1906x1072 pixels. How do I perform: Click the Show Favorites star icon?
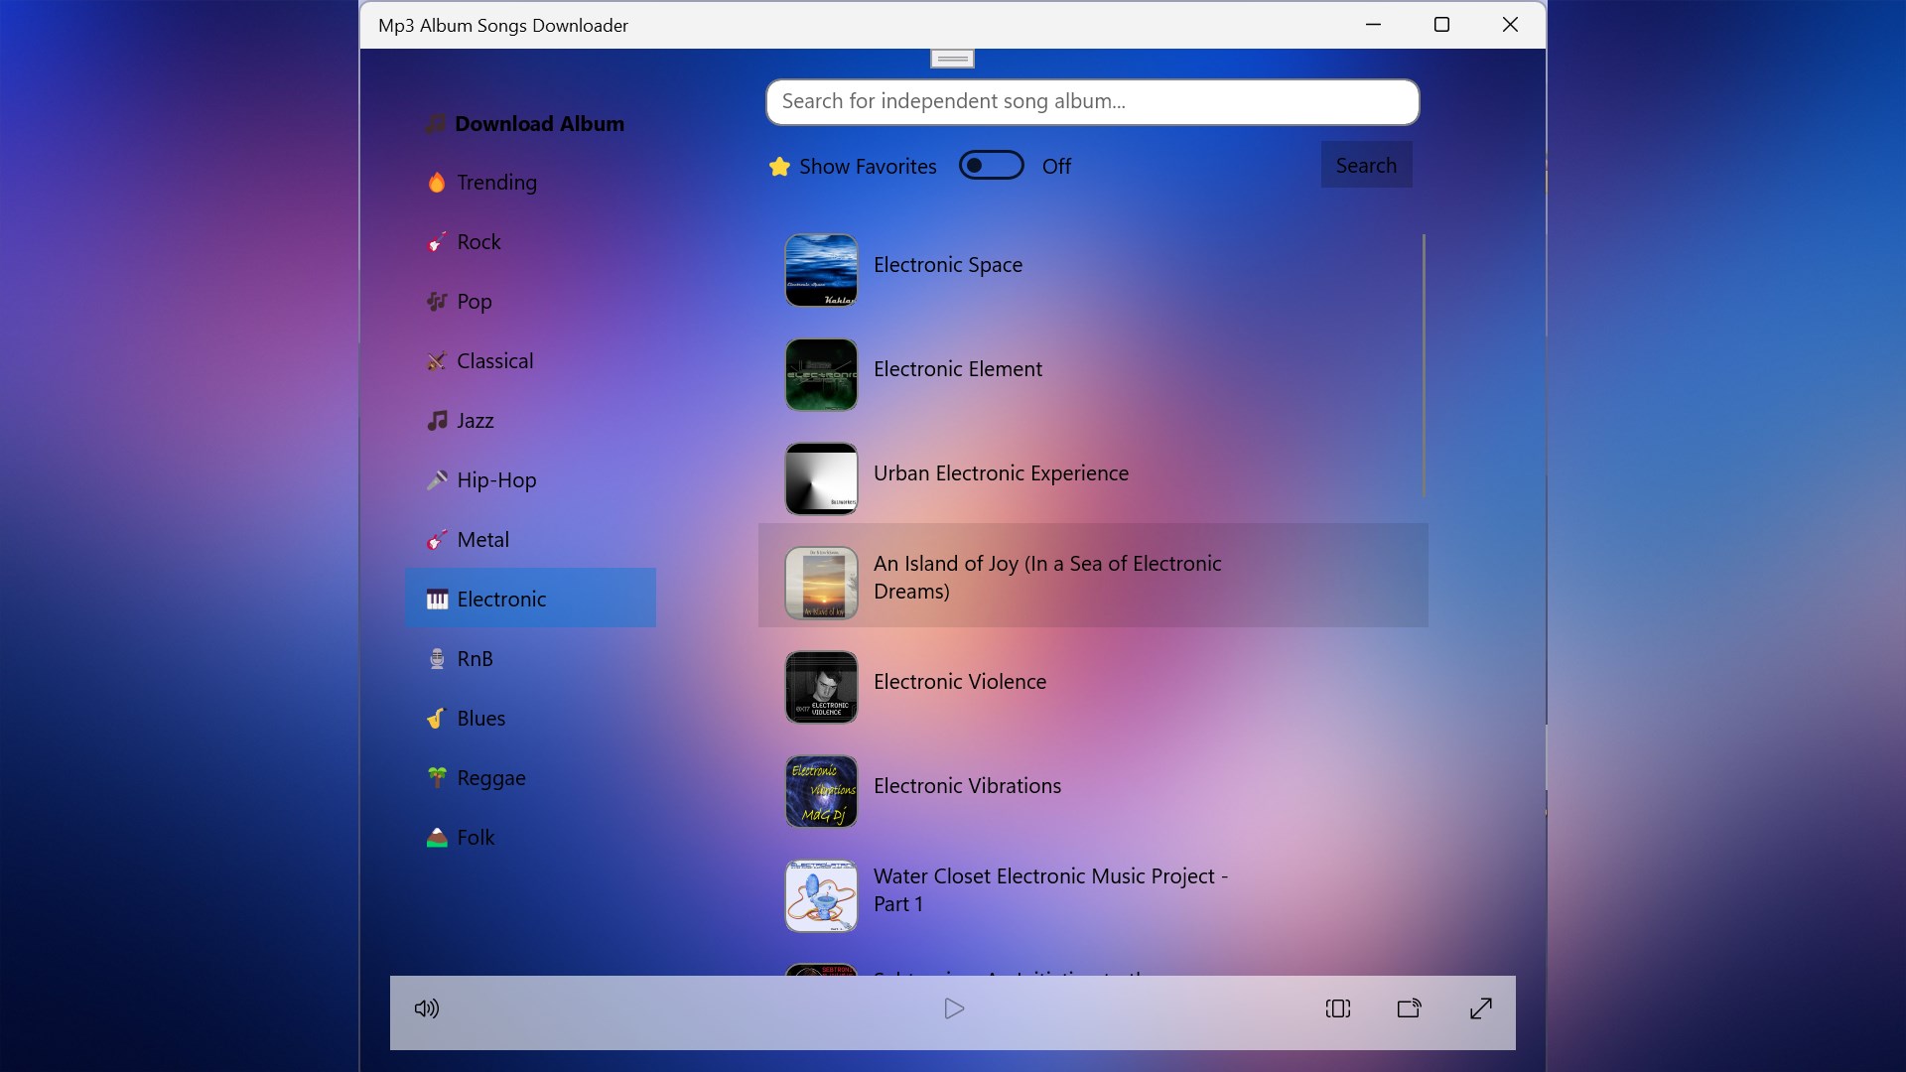[x=778, y=166]
